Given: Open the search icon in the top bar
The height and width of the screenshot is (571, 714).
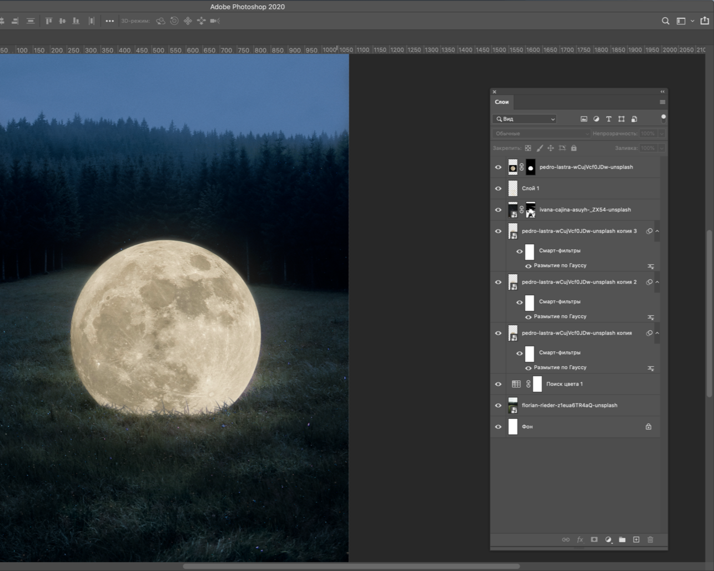Looking at the screenshot, I should [665, 21].
